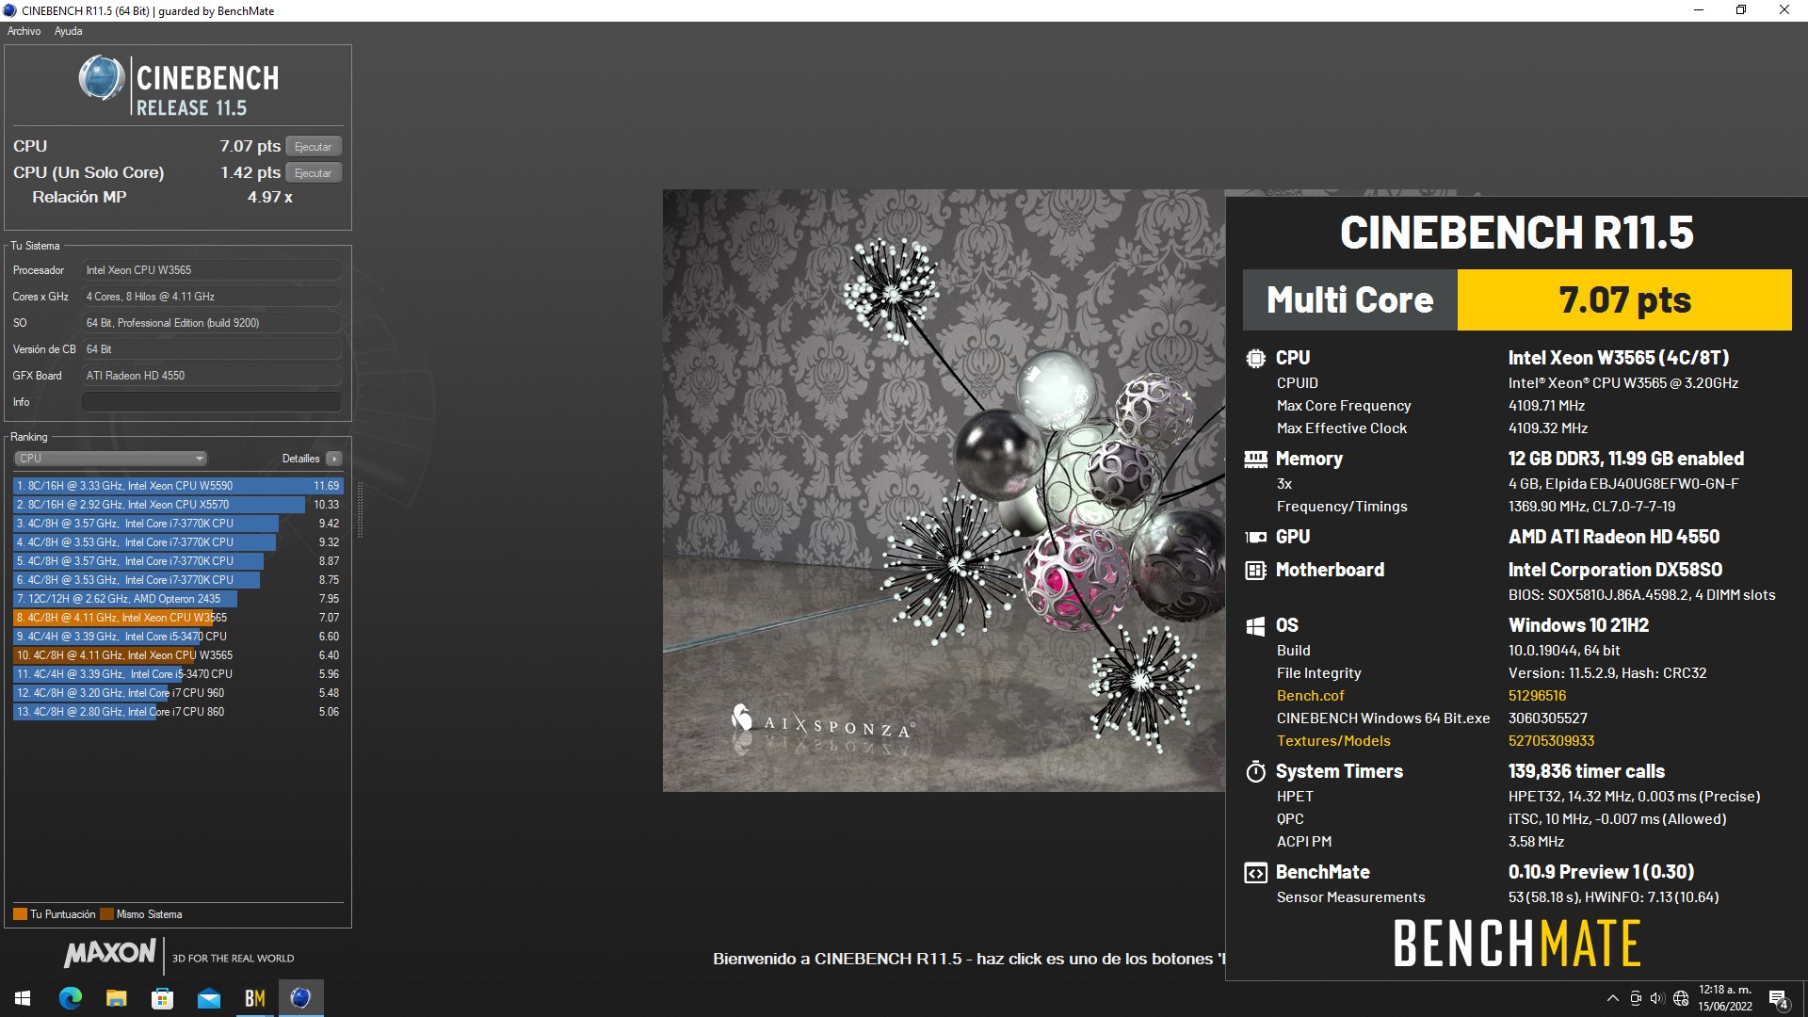
Task: Click the BenchMate code bracket icon
Action: [x=1255, y=873]
